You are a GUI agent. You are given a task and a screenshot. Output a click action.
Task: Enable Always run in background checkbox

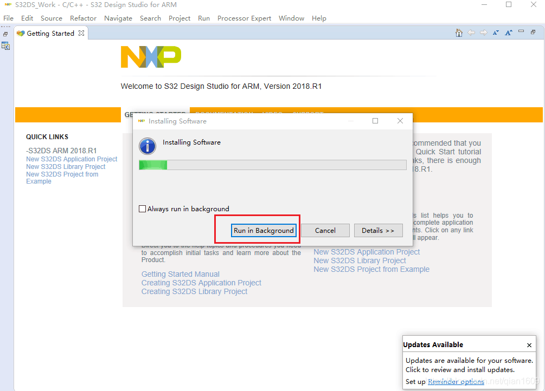[x=143, y=209]
